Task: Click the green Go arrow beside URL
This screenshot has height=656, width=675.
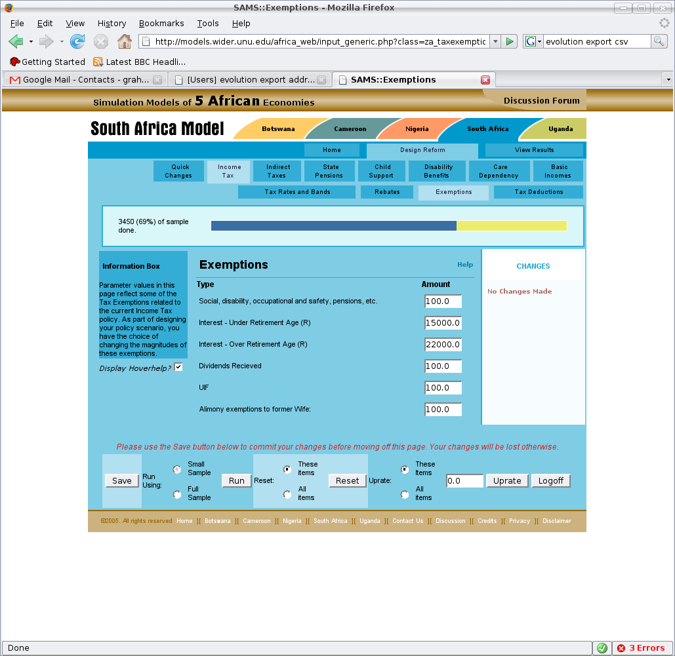Action: [x=510, y=41]
